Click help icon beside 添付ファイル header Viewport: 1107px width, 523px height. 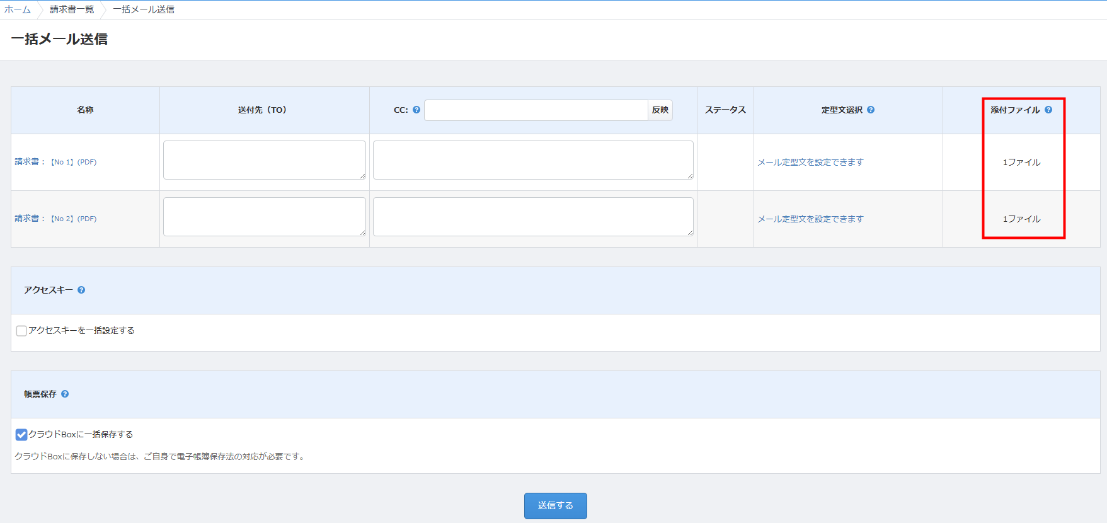click(1048, 110)
